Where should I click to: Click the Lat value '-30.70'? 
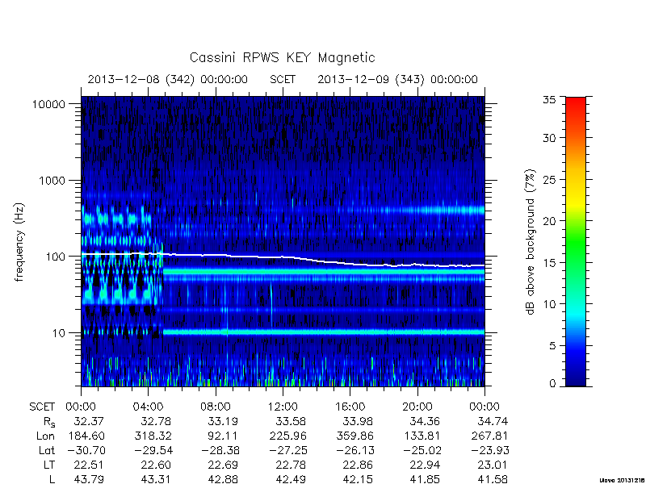pyautogui.click(x=86, y=451)
